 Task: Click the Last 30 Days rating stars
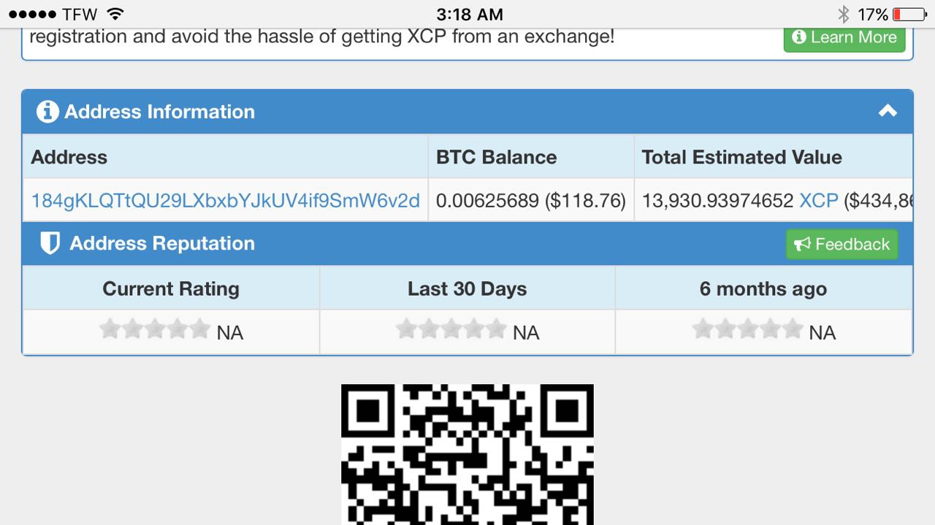coord(451,329)
